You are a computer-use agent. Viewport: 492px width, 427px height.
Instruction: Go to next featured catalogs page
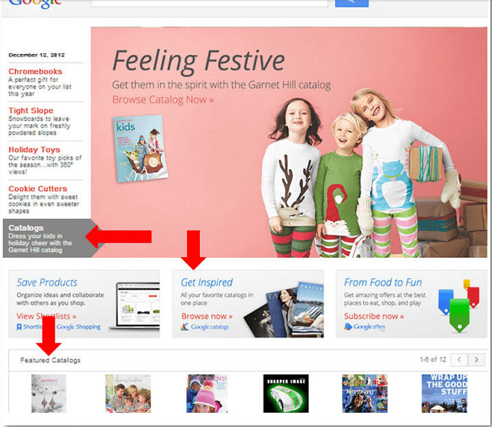(476, 359)
